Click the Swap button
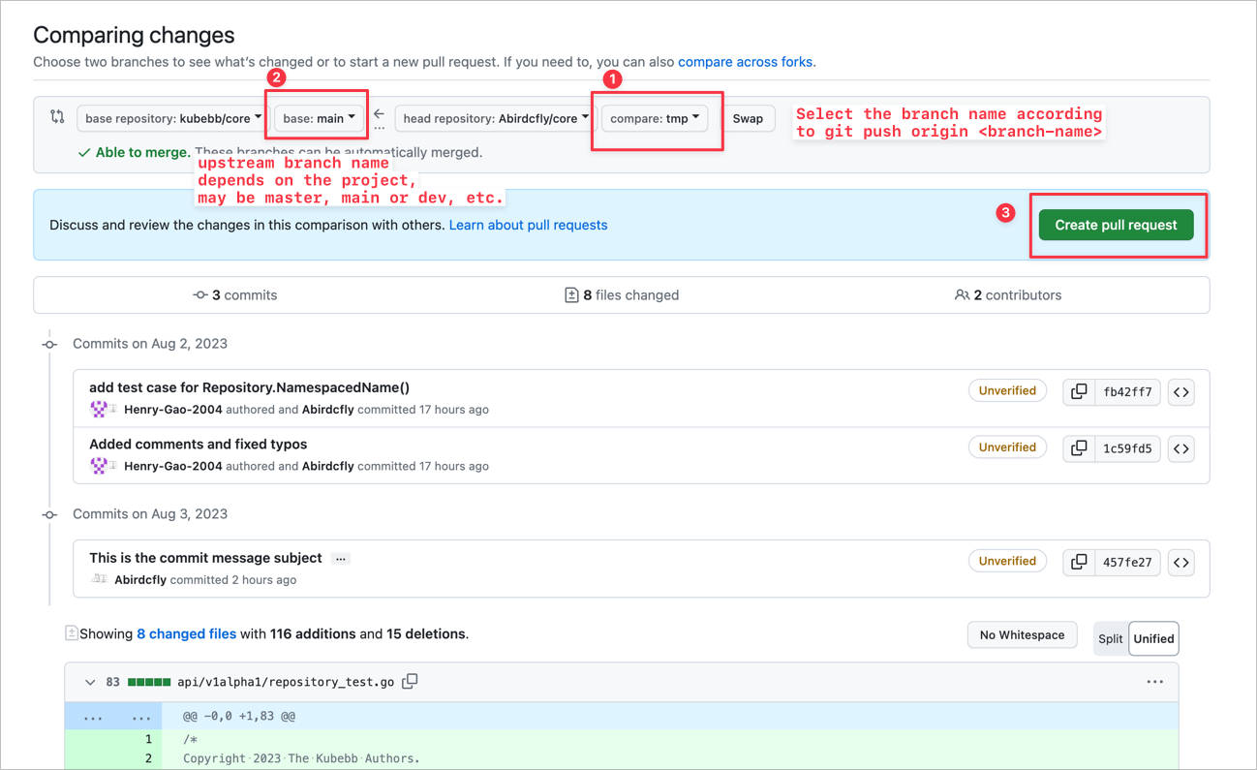 (748, 118)
